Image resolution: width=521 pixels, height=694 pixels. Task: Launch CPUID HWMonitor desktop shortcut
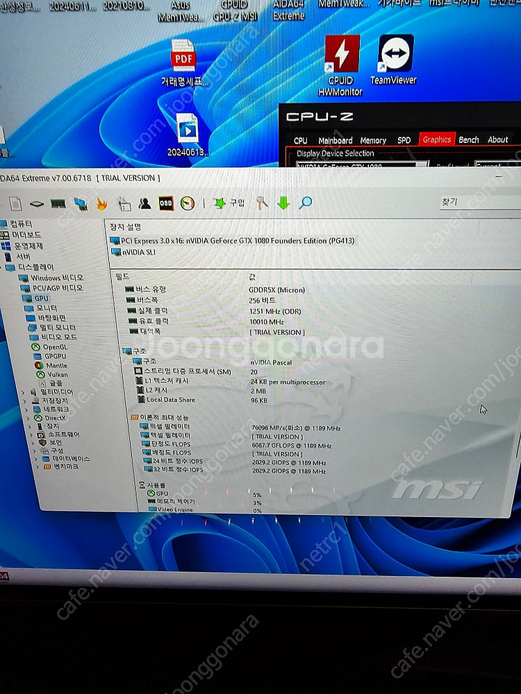click(x=340, y=67)
